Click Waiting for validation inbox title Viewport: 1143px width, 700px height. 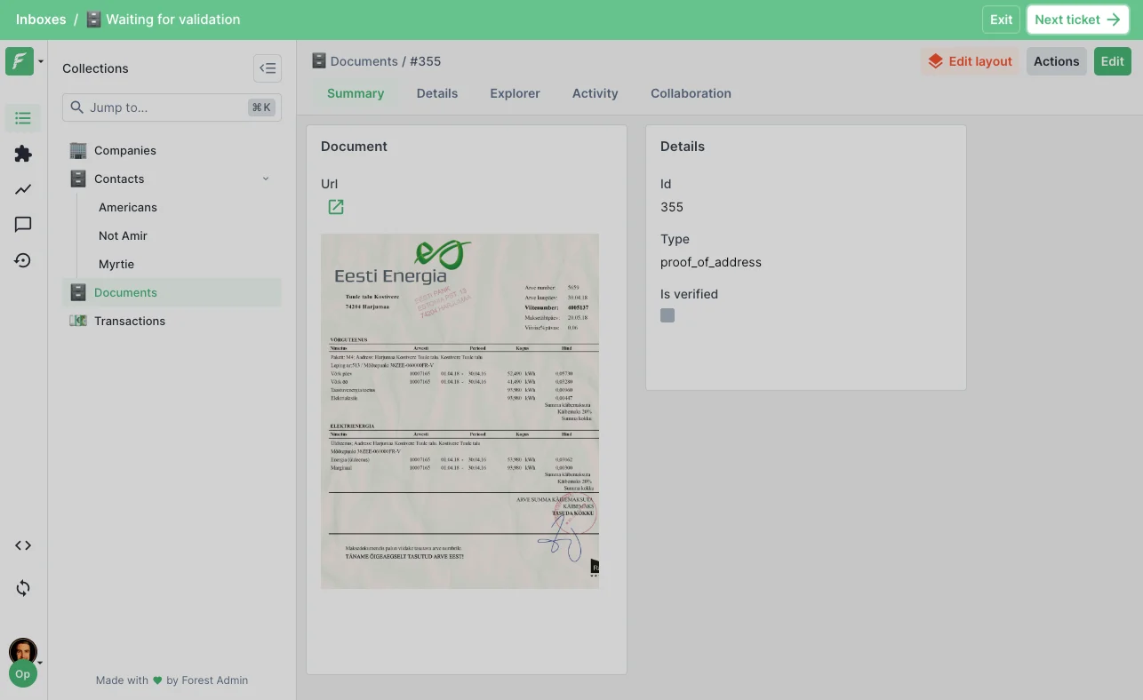(172, 20)
